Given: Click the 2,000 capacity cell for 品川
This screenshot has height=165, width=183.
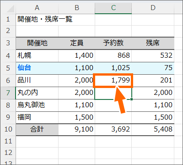Looking at the screenshot, I should click(77, 81).
